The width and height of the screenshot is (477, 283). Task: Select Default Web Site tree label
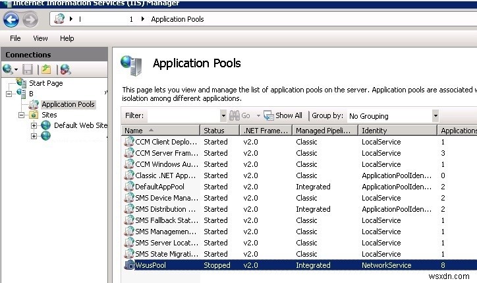pos(80,125)
